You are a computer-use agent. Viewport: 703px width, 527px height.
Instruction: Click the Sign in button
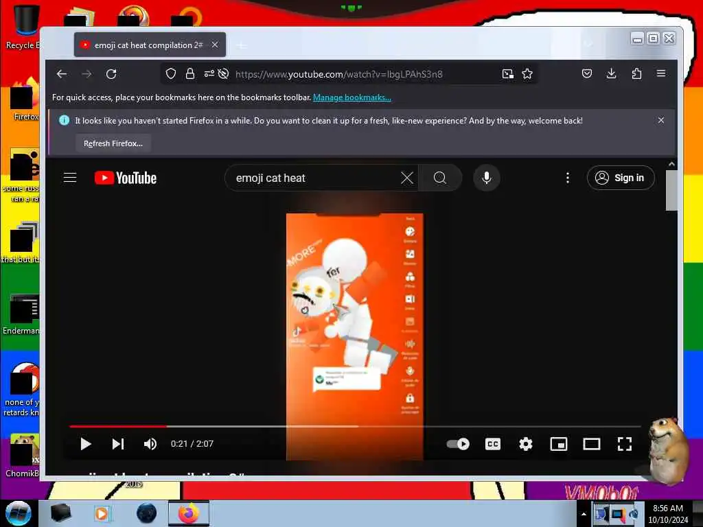pyautogui.click(x=621, y=178)
